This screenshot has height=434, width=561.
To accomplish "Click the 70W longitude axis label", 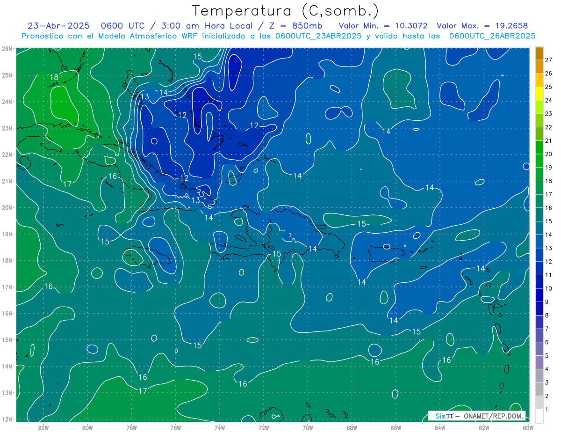I will point(308,427).
